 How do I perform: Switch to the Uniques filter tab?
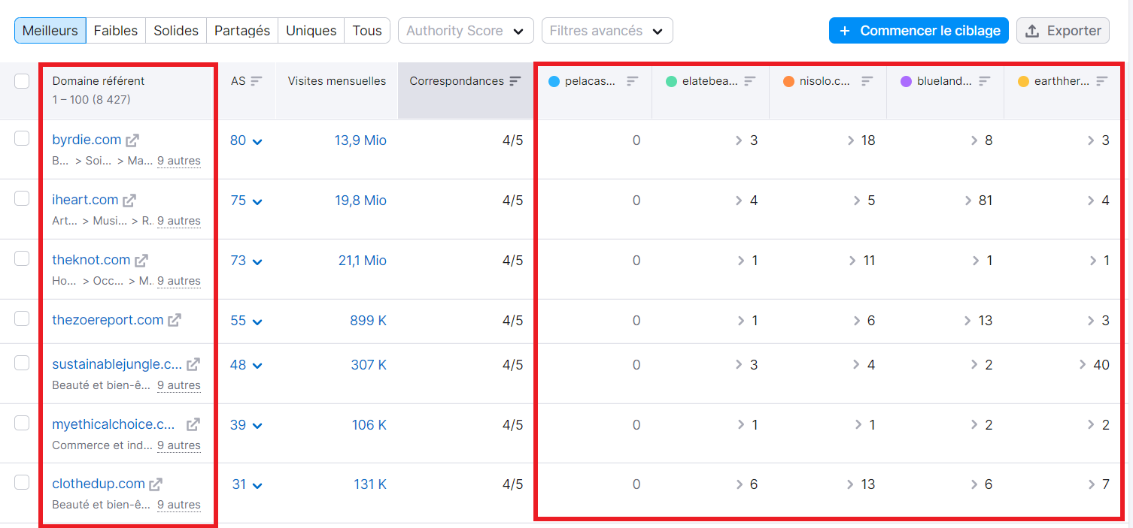coord(311,31)
